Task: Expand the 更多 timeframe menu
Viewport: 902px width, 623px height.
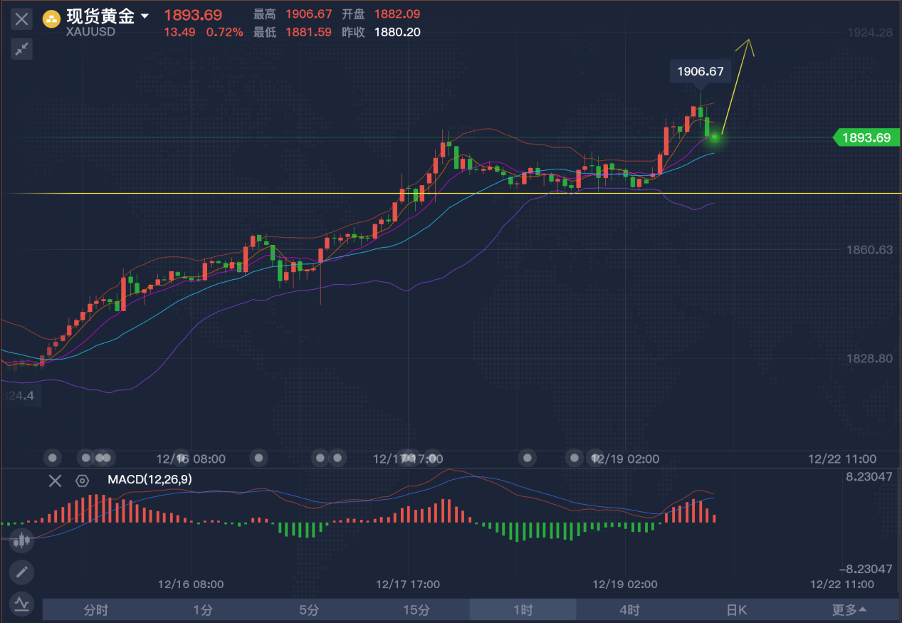Action: (x=849, y=610)
